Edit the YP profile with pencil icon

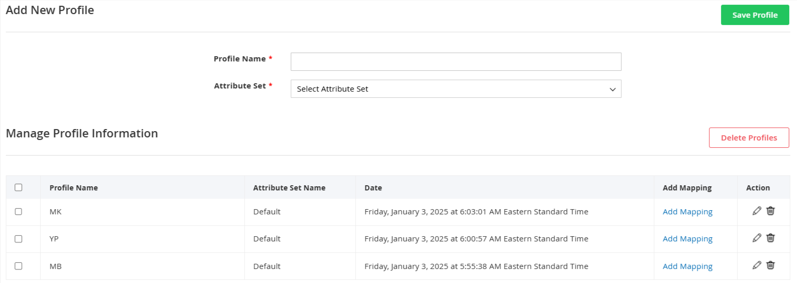[x=757, y=238]
